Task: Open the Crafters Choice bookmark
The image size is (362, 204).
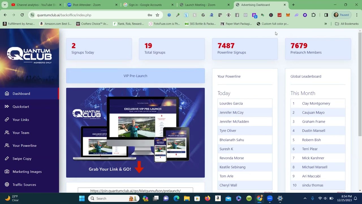Action: pyautogui.click(x=92, y=24)
